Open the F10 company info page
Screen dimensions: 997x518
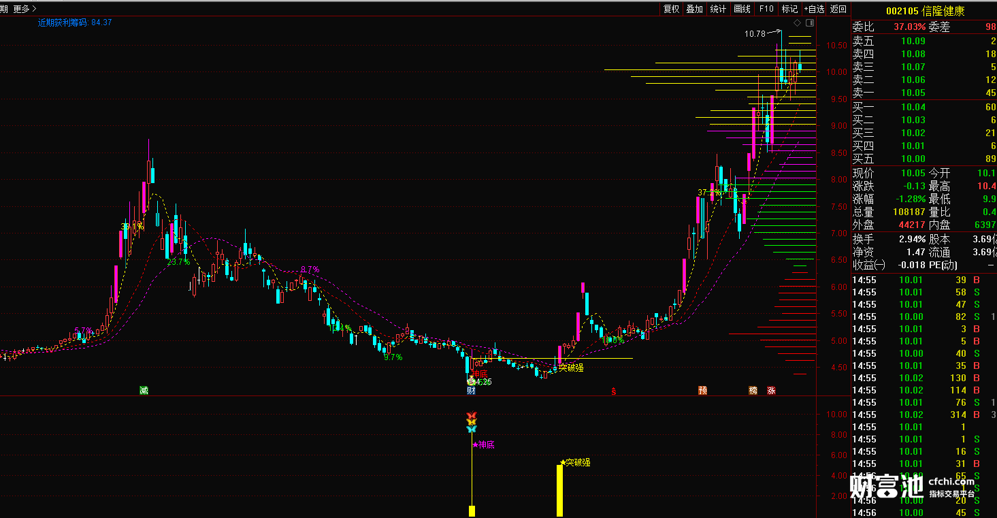766,9
